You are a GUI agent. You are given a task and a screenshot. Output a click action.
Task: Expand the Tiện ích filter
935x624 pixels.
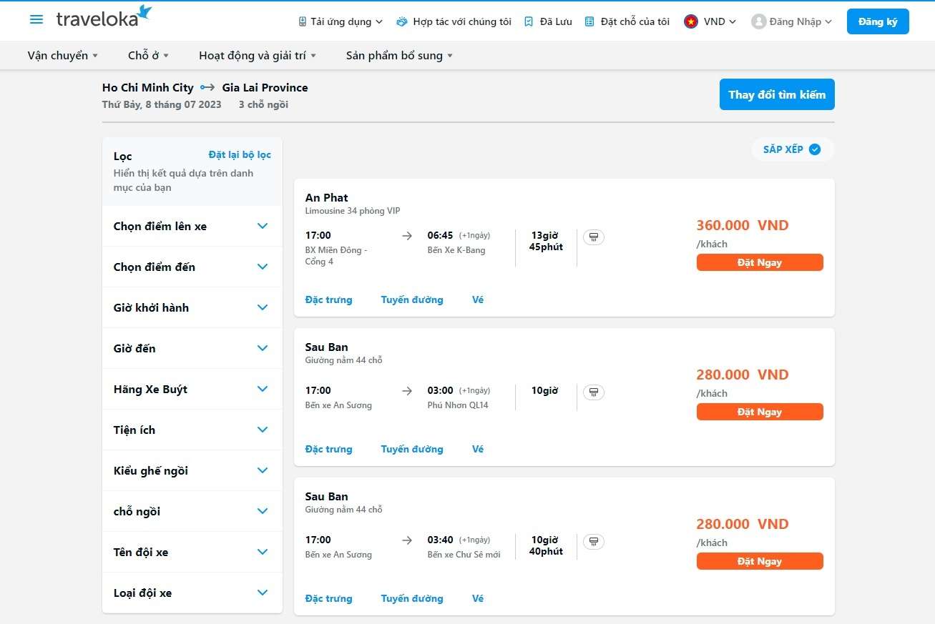tap(192, 430)
